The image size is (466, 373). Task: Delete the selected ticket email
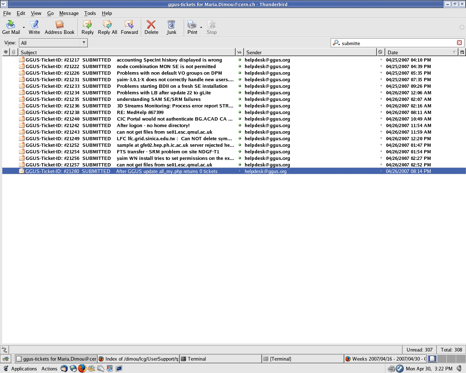(151, 27)
